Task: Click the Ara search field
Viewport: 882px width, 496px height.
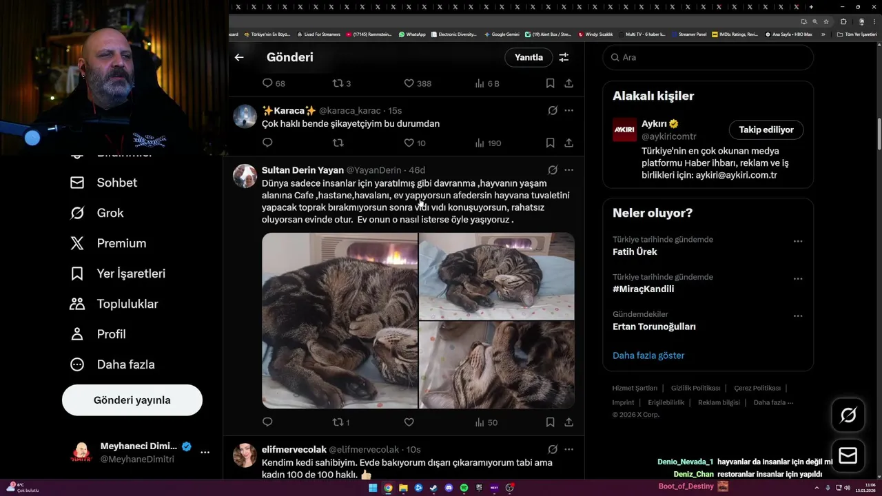Action: pyautogui.click(x=708, y=57)
